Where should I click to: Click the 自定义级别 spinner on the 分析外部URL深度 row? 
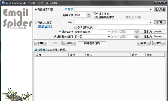[x=136, y=37]
